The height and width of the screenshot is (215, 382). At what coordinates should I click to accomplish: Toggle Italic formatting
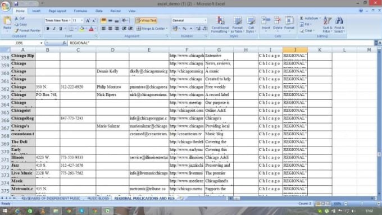(54, 29)
